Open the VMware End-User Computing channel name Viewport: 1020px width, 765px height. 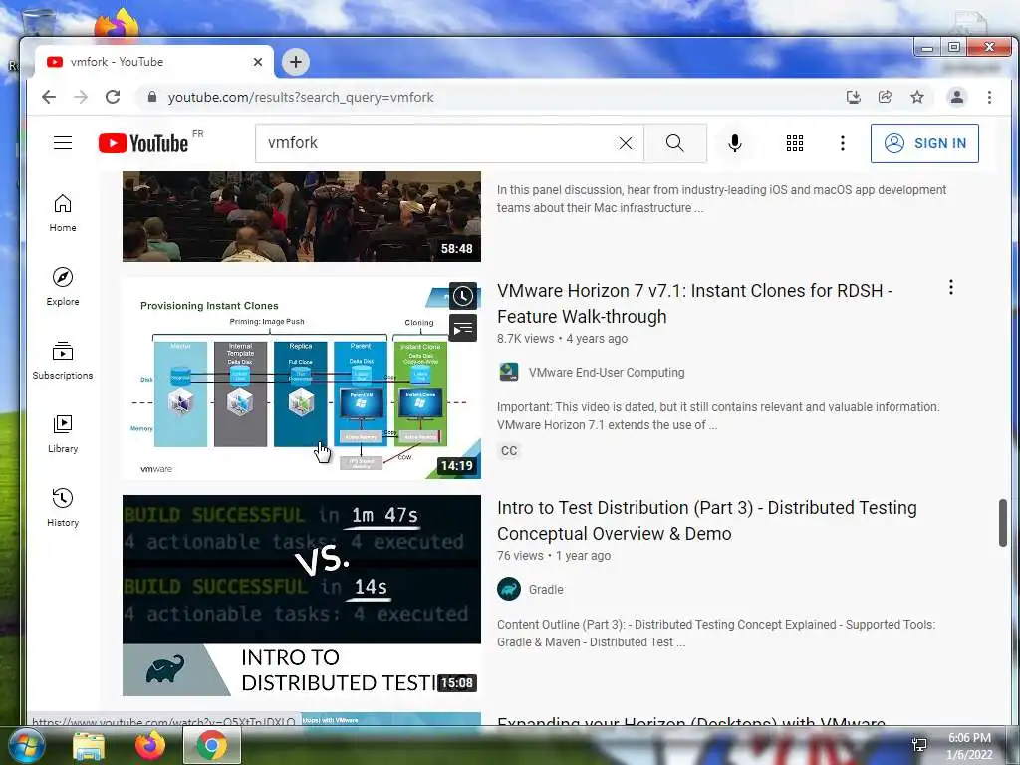607,373
